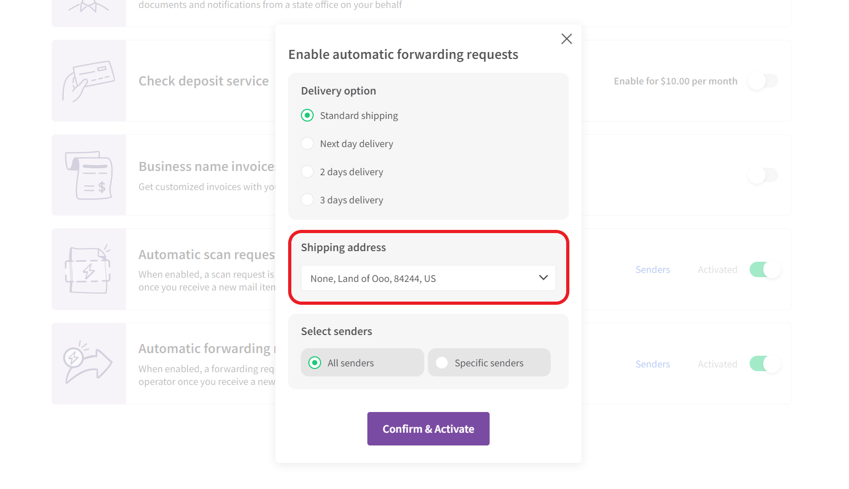Pick the 3 days delivery option
Viewport: 849px width, 489px height.
pos(307,200)
